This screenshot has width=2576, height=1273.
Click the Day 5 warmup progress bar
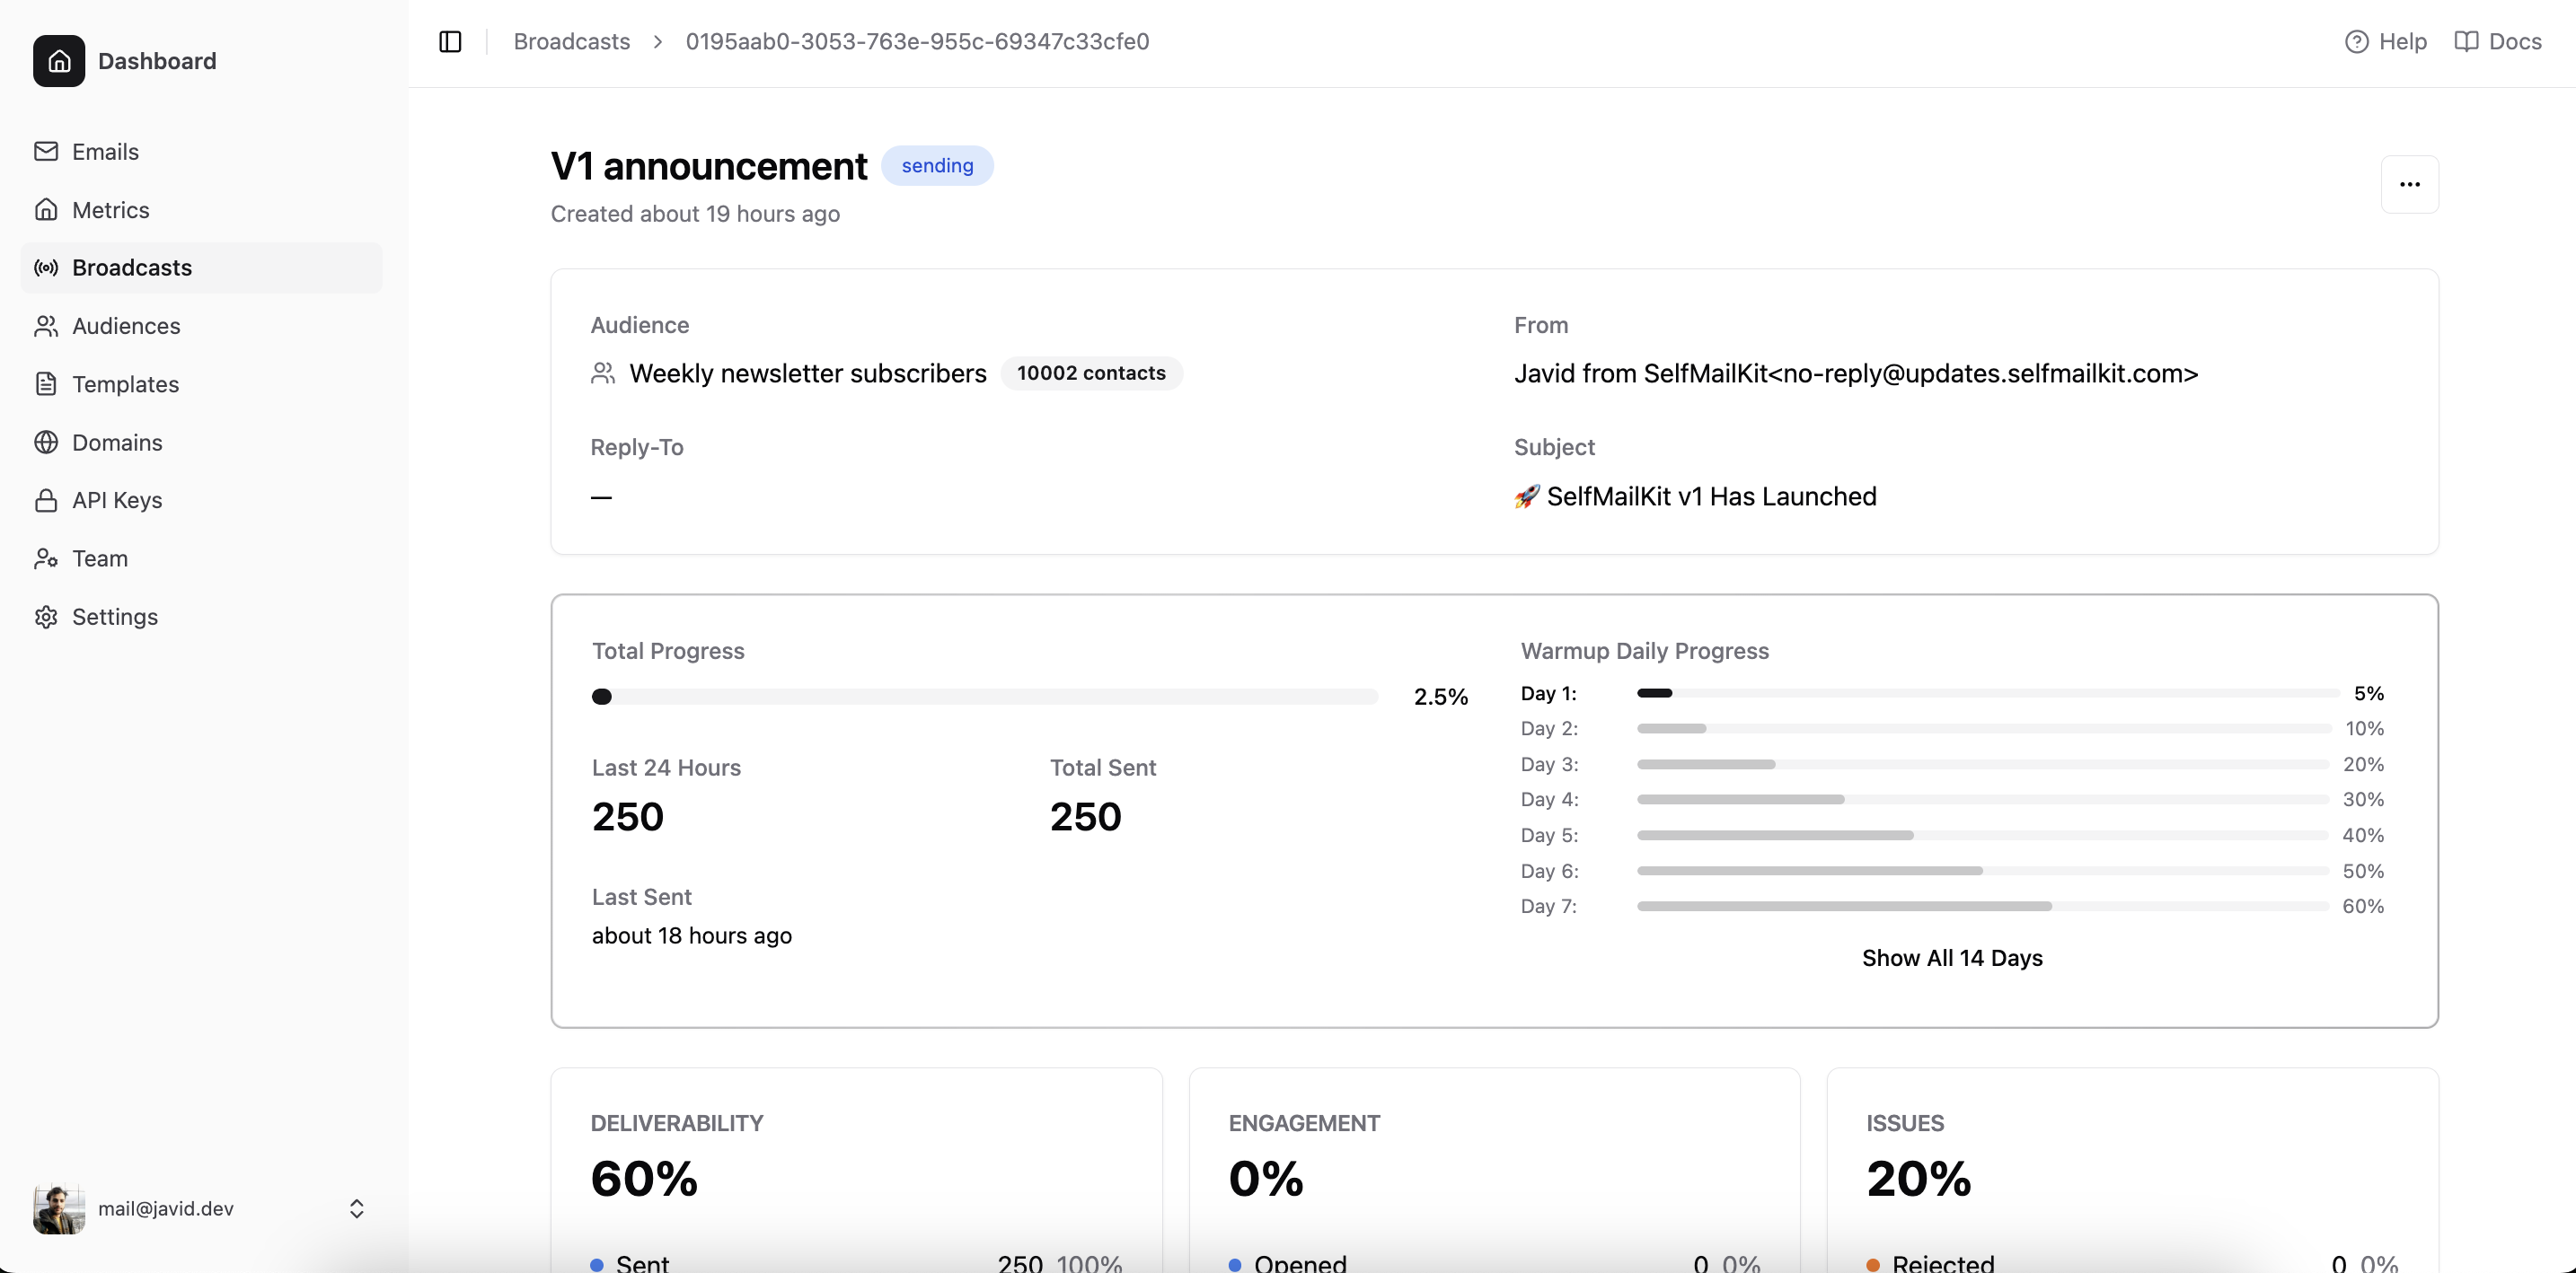click(x=1984, y=835)
